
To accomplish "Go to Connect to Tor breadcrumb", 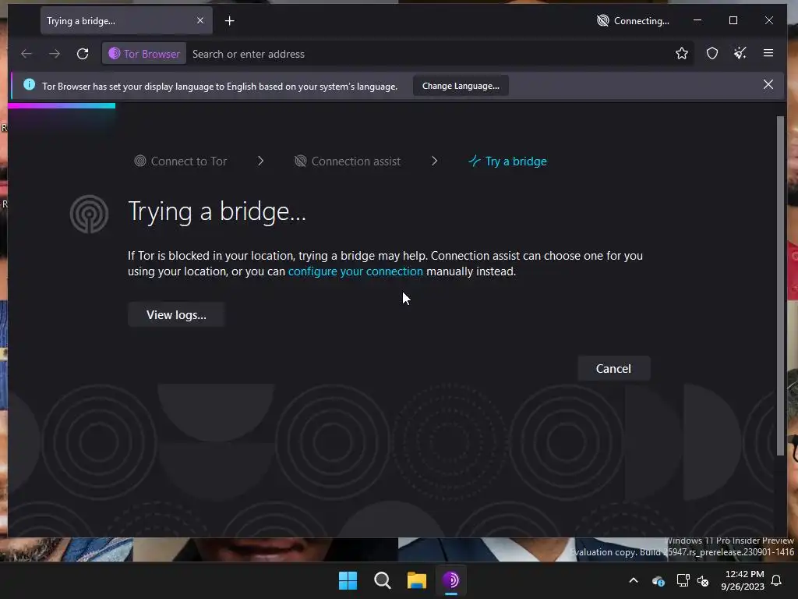I will tap(180, 161).
